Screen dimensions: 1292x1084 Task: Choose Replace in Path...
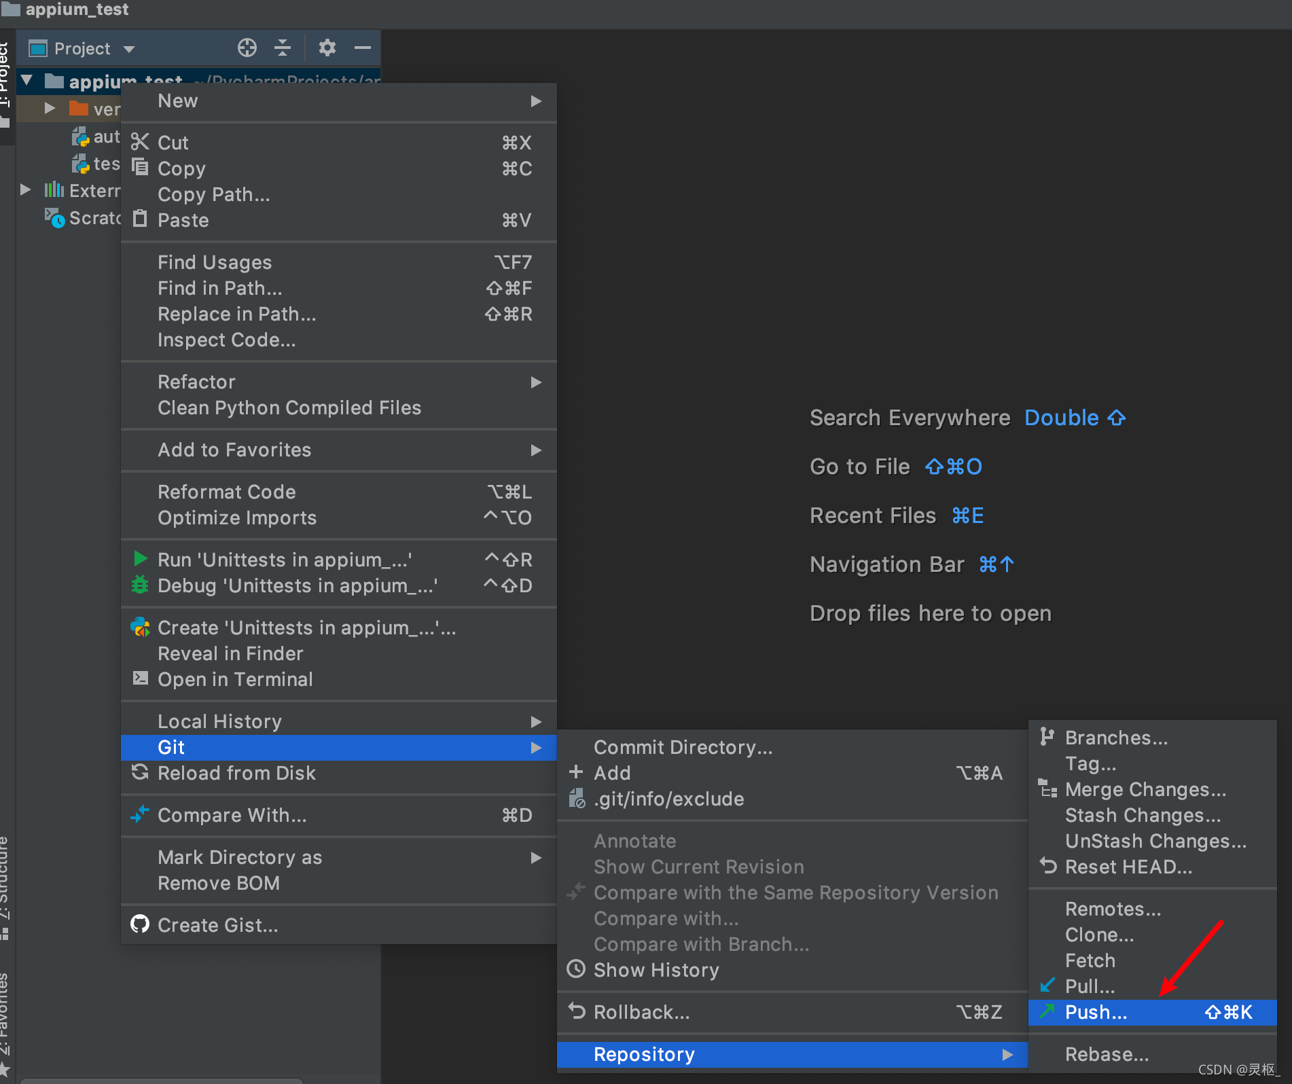click(339, 314)
